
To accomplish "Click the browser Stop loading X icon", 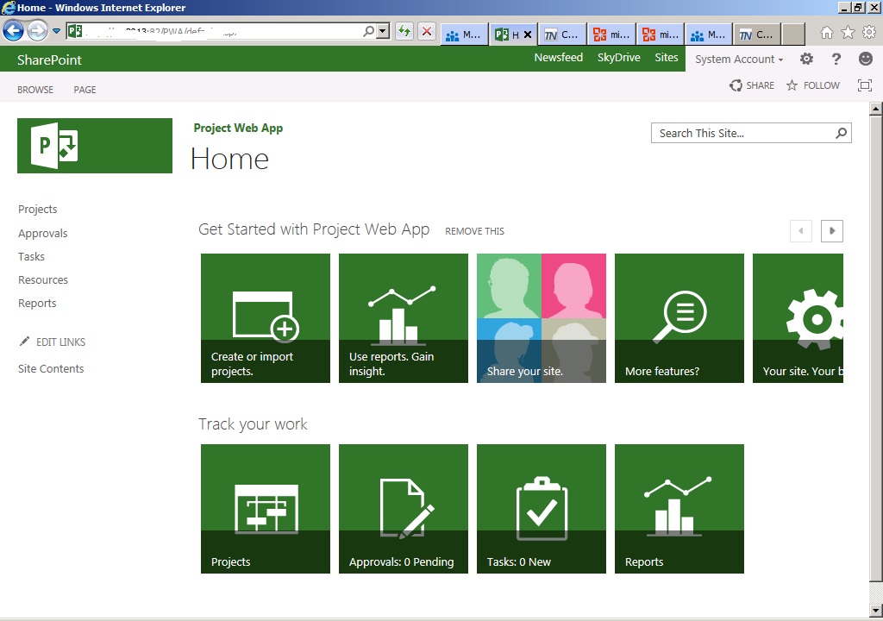I will [427, 32].
